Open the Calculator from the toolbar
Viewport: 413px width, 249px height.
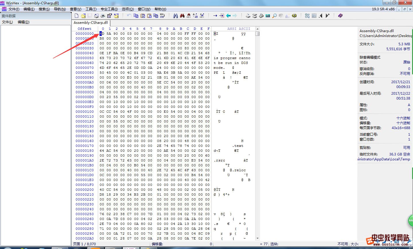coord(268,16)
